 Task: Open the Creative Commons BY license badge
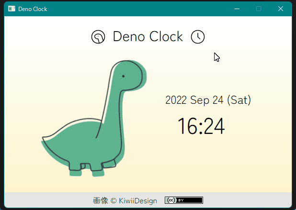pos(184,200)
